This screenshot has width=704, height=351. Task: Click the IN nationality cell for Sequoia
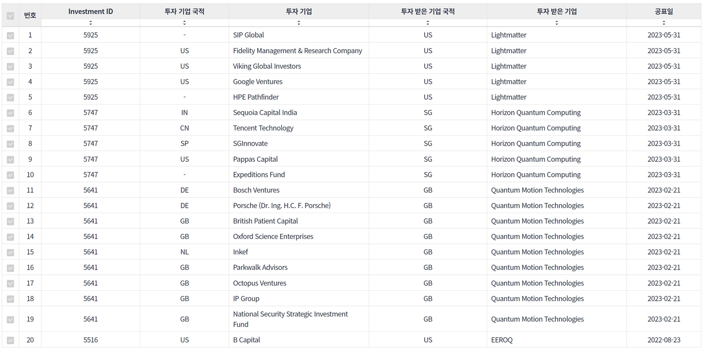[x=185, y=113]
